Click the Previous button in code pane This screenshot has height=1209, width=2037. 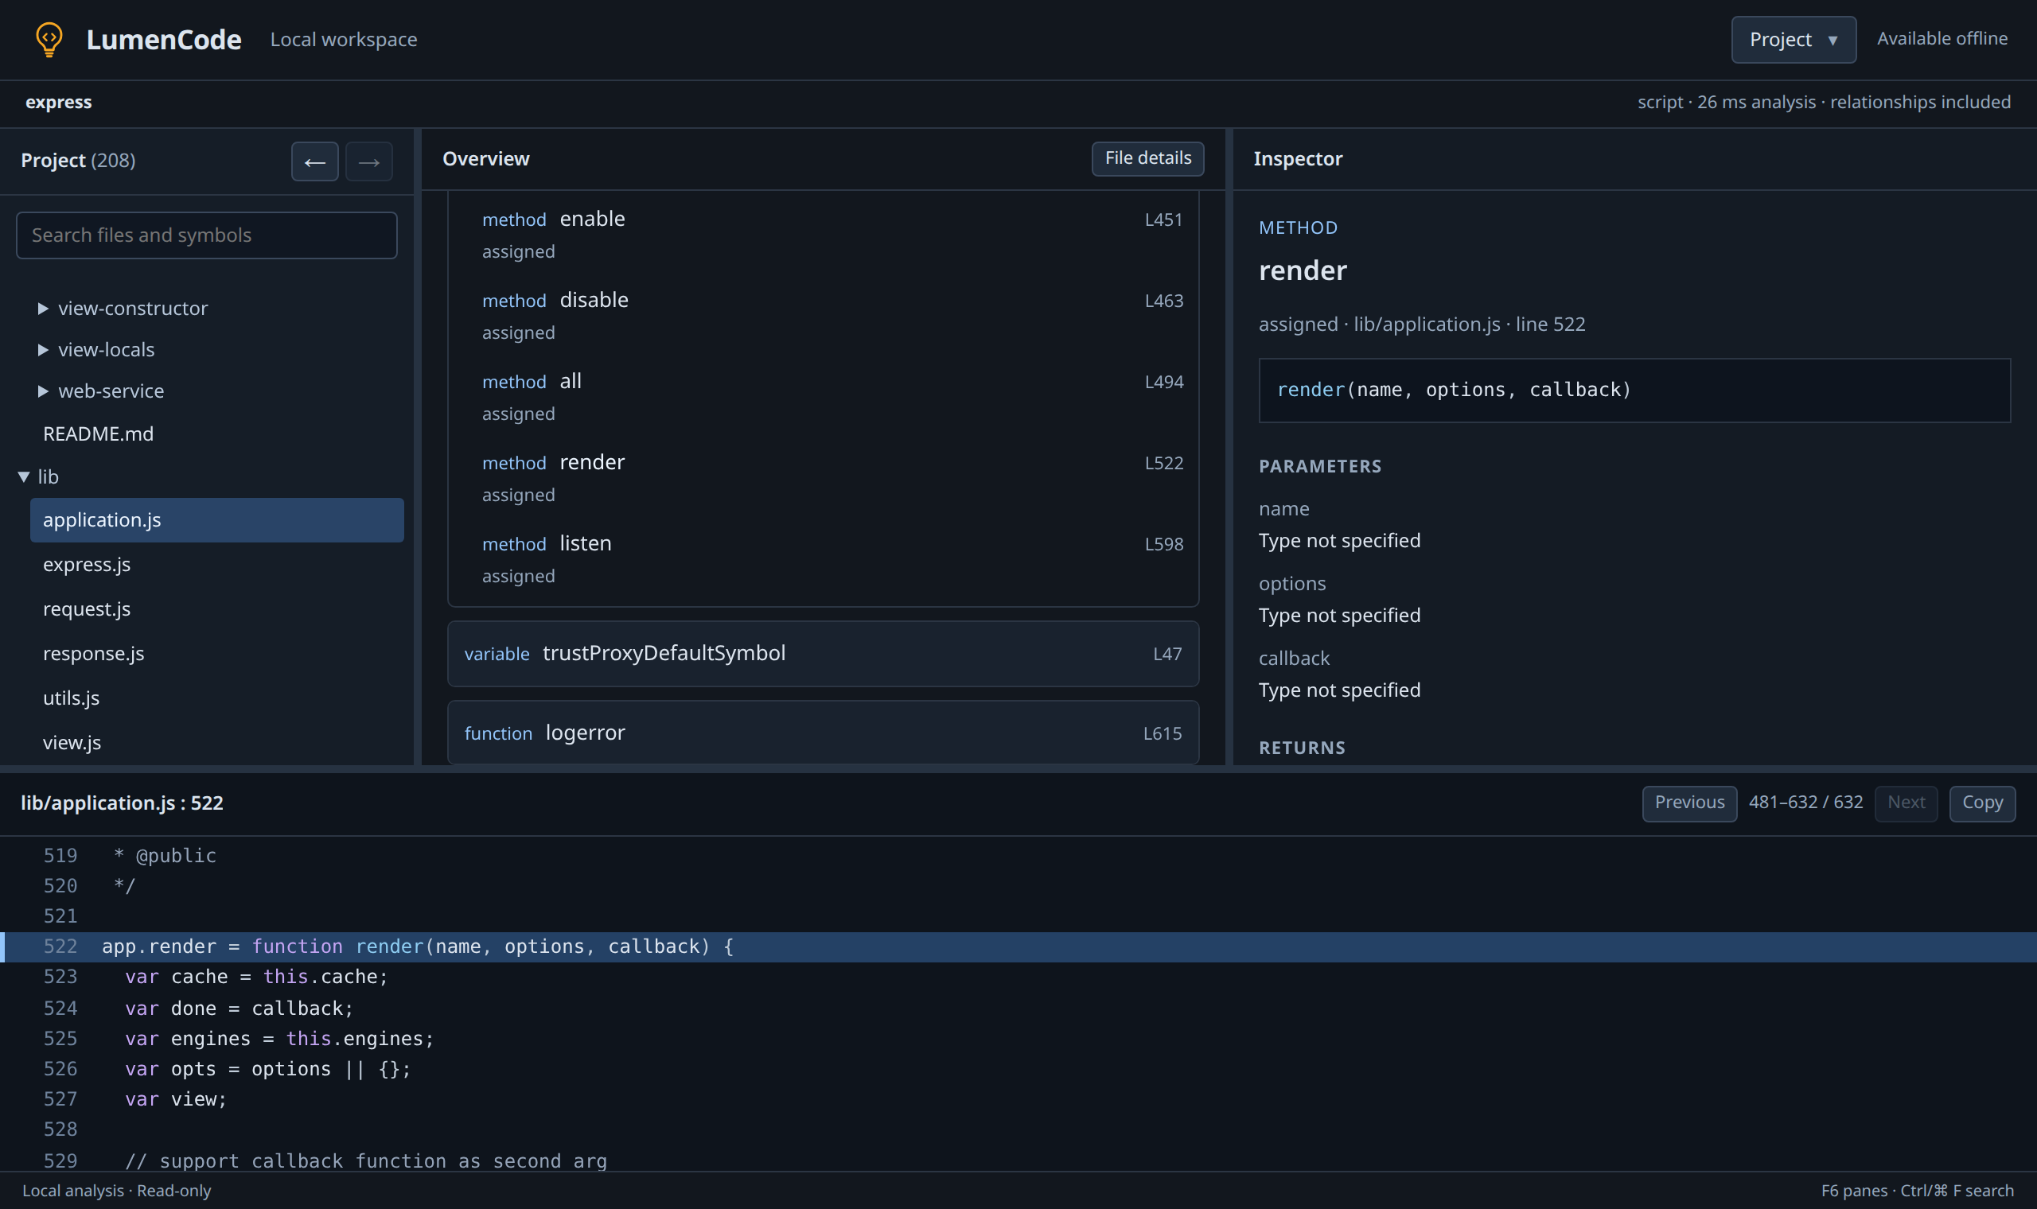[x=1689, y=803]
